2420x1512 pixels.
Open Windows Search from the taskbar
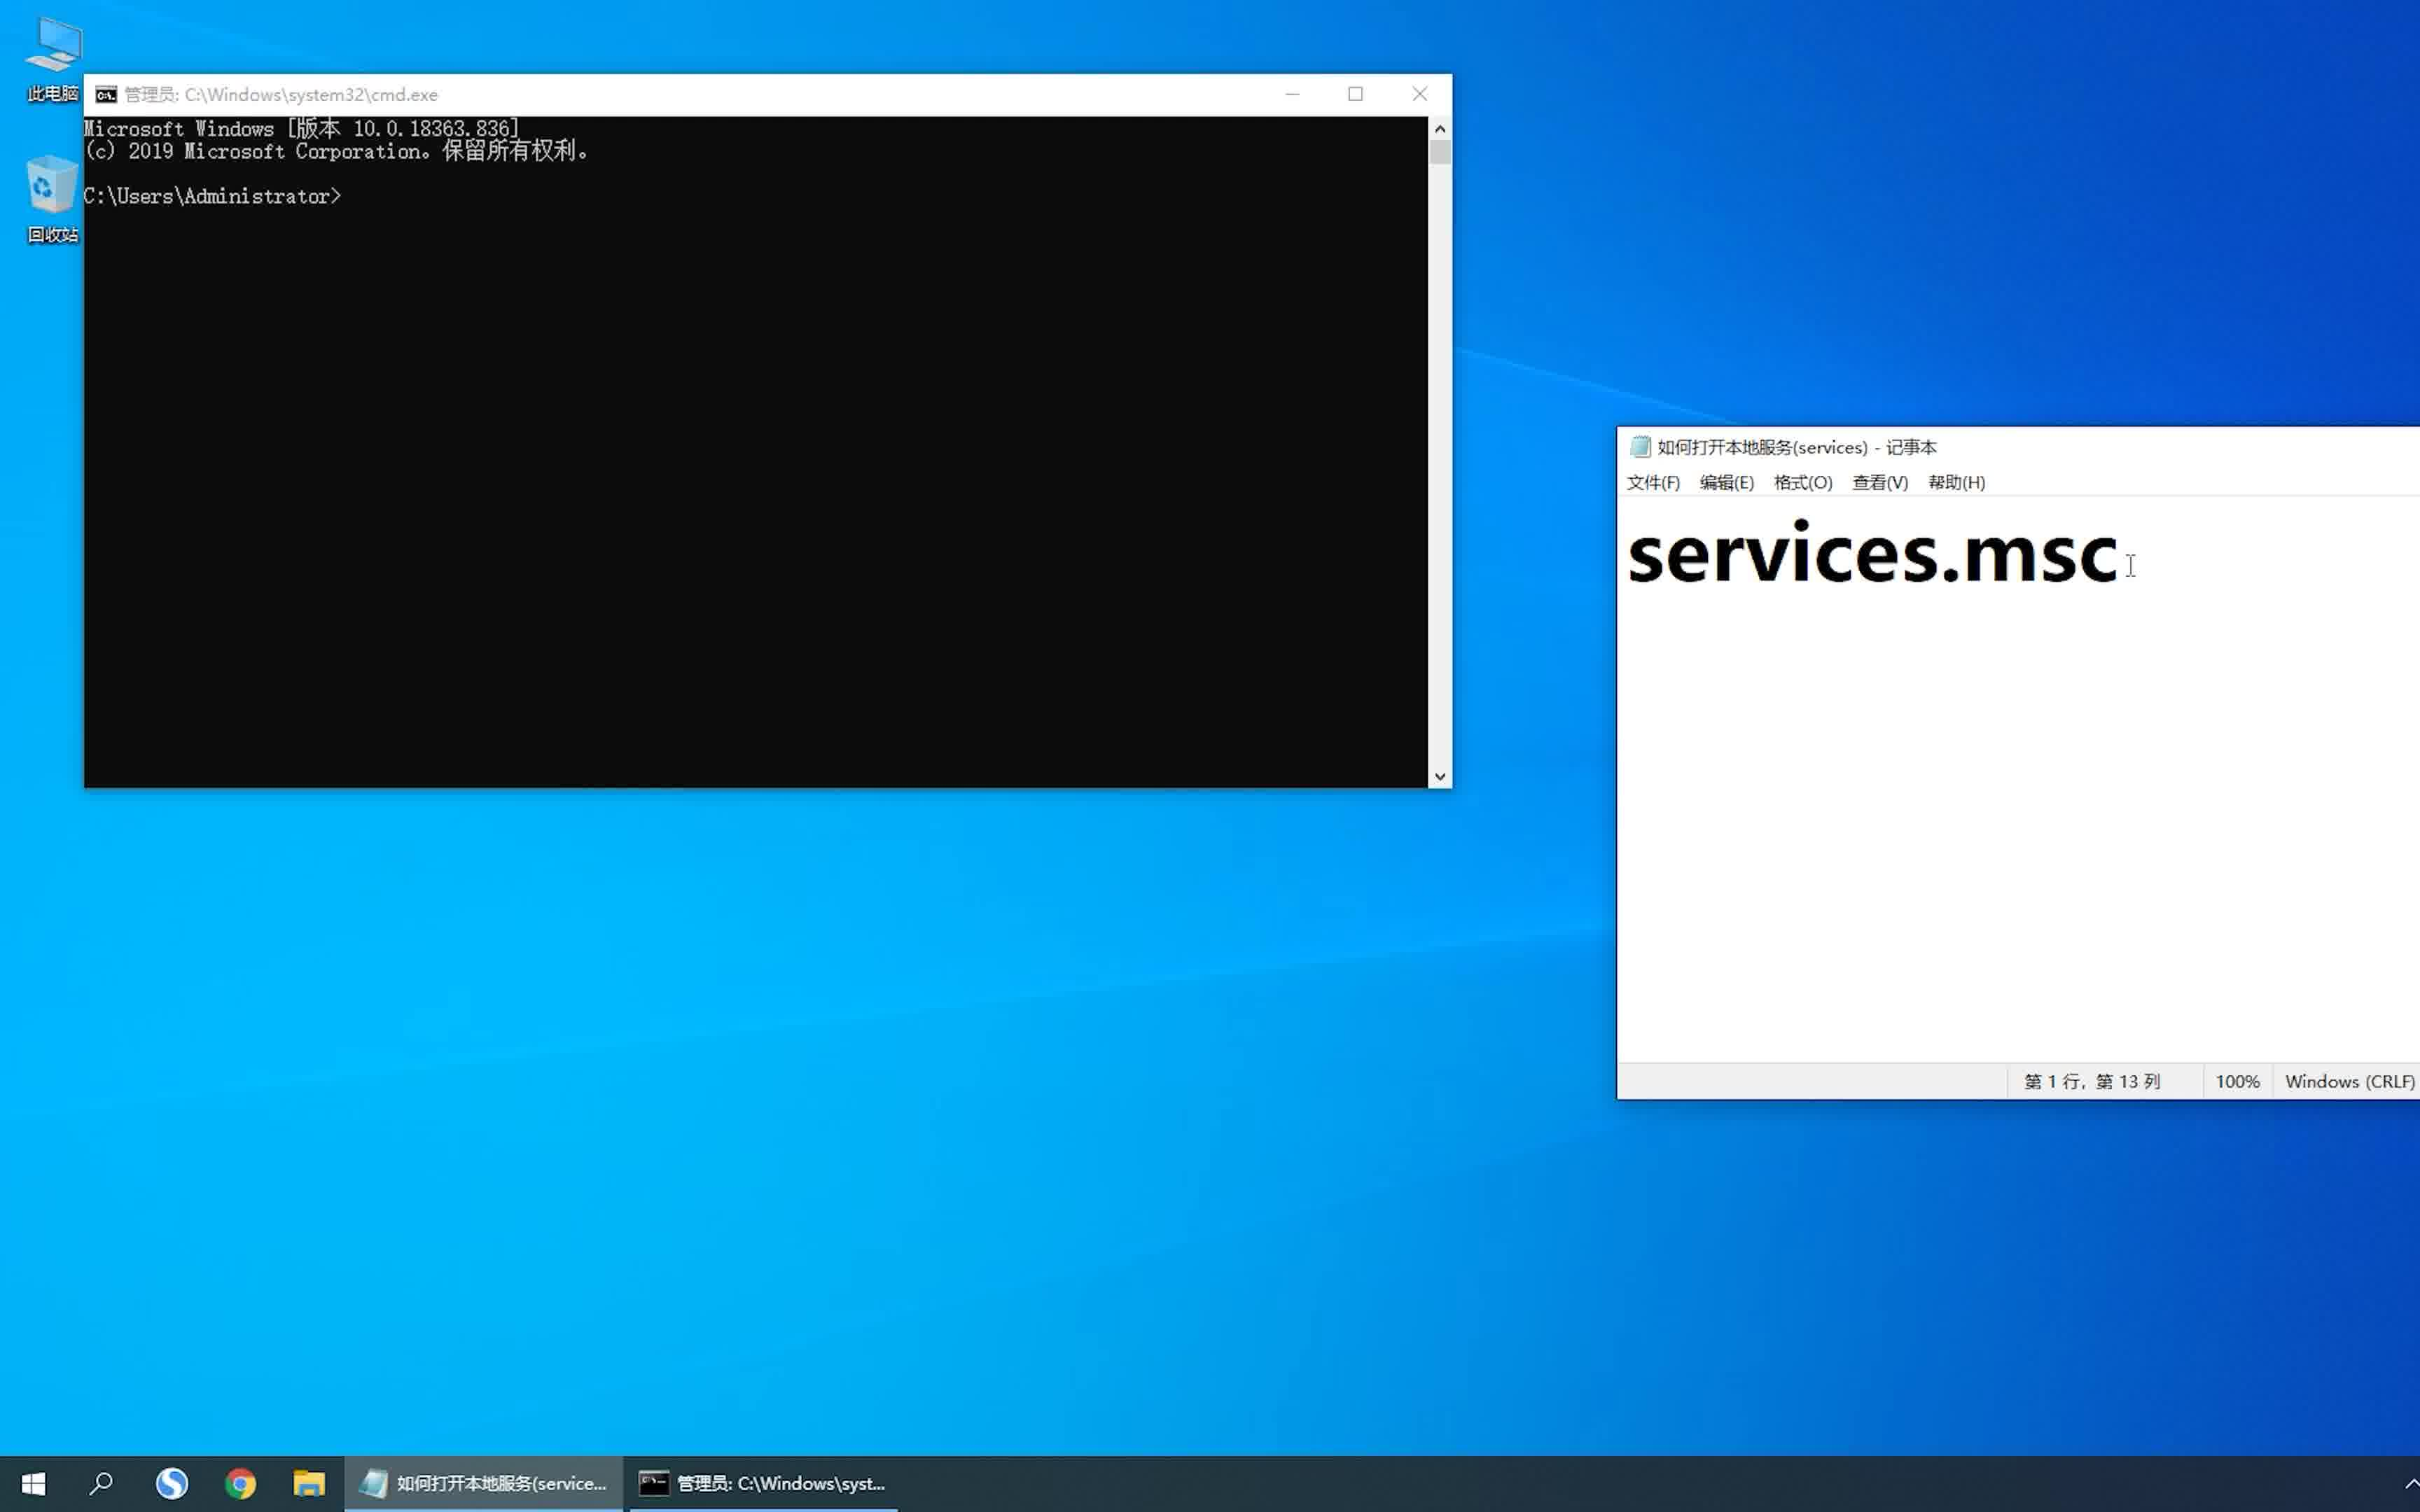pos(101,1483)
